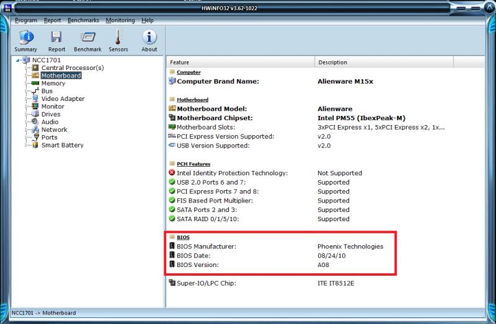Image resolution: width=496 pixels, height=324 pixels.
Task: Expand the Drives tree branch
Action: tap(27, 114)
